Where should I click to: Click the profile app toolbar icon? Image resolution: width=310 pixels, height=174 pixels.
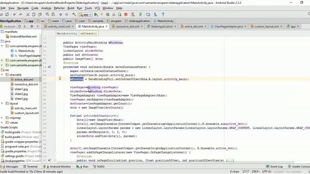(x=114, y=14)
